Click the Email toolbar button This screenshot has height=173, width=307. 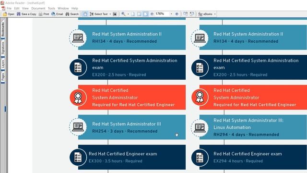point(57,14)
